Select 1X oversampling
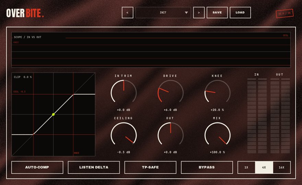Image resolution: width=302 pixels, height=185 pixels. (x=246, y=167)
